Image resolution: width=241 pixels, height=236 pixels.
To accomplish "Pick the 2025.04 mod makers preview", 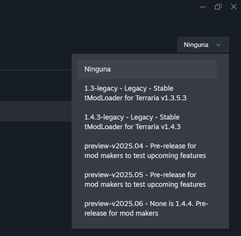I will [x=145, y=151].
